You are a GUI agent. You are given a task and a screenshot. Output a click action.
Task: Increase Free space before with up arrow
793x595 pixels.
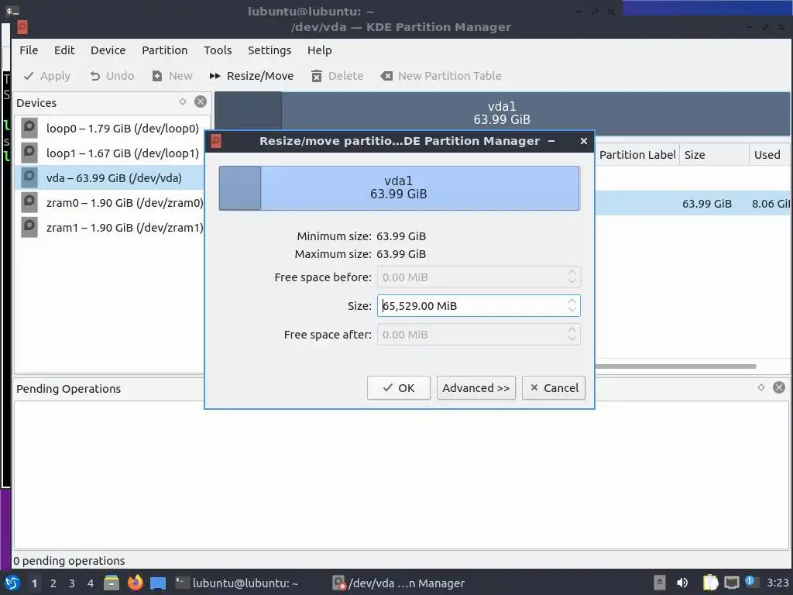[x=572, y=272]
